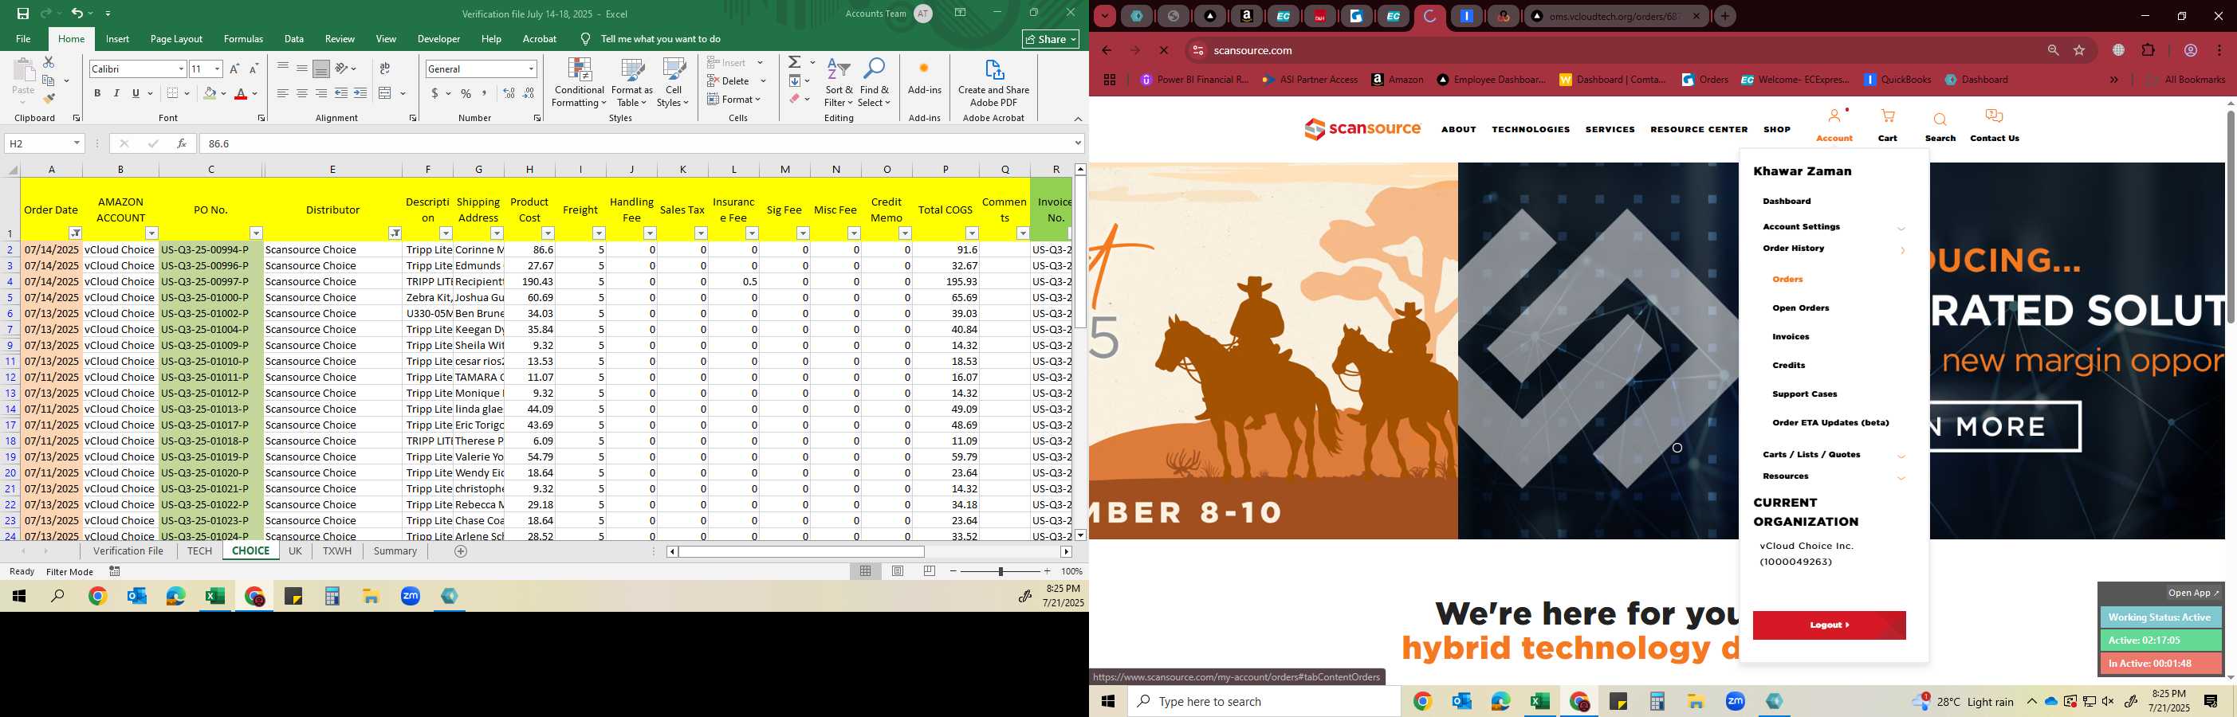Screen dimensions: 2237x717
Task: Click Increase Decimal icon
Action: (509, 93)
